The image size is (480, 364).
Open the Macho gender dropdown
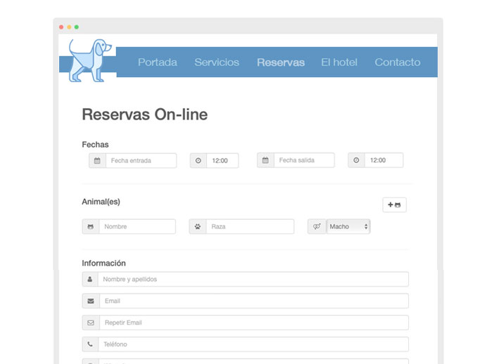(348, 227)
